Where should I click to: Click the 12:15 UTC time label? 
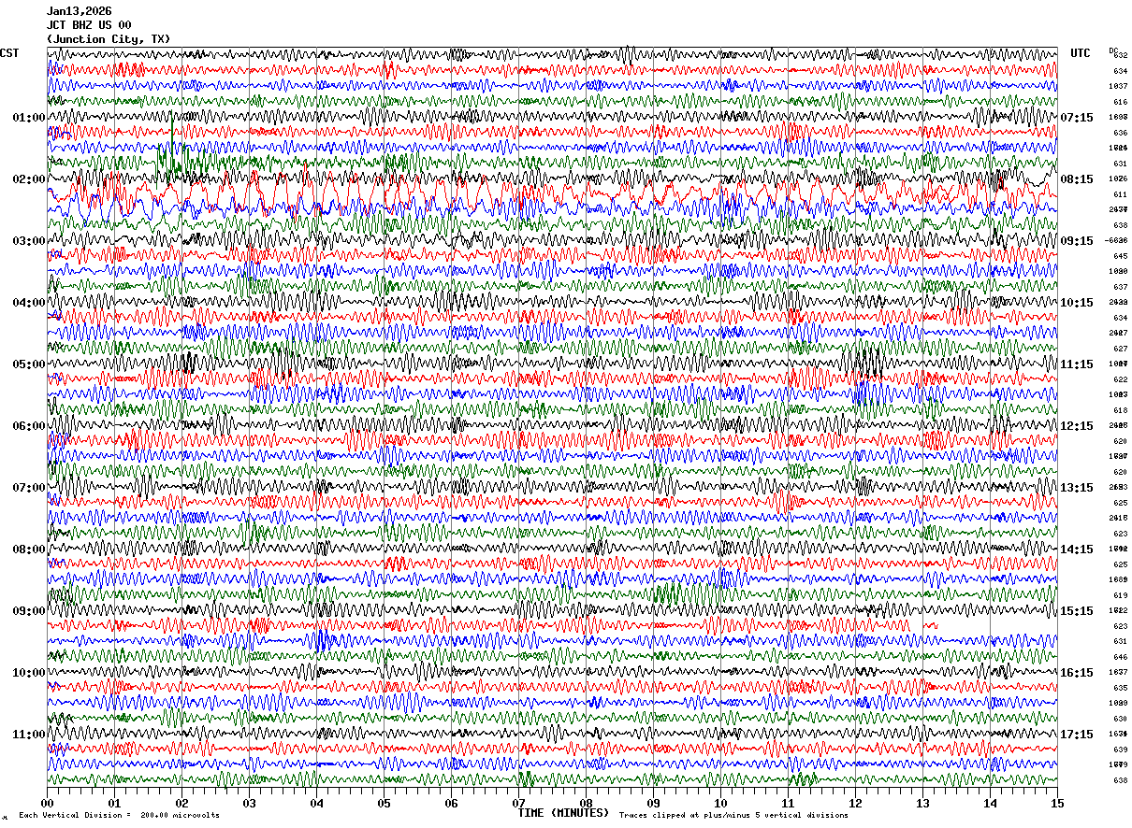1077,426
